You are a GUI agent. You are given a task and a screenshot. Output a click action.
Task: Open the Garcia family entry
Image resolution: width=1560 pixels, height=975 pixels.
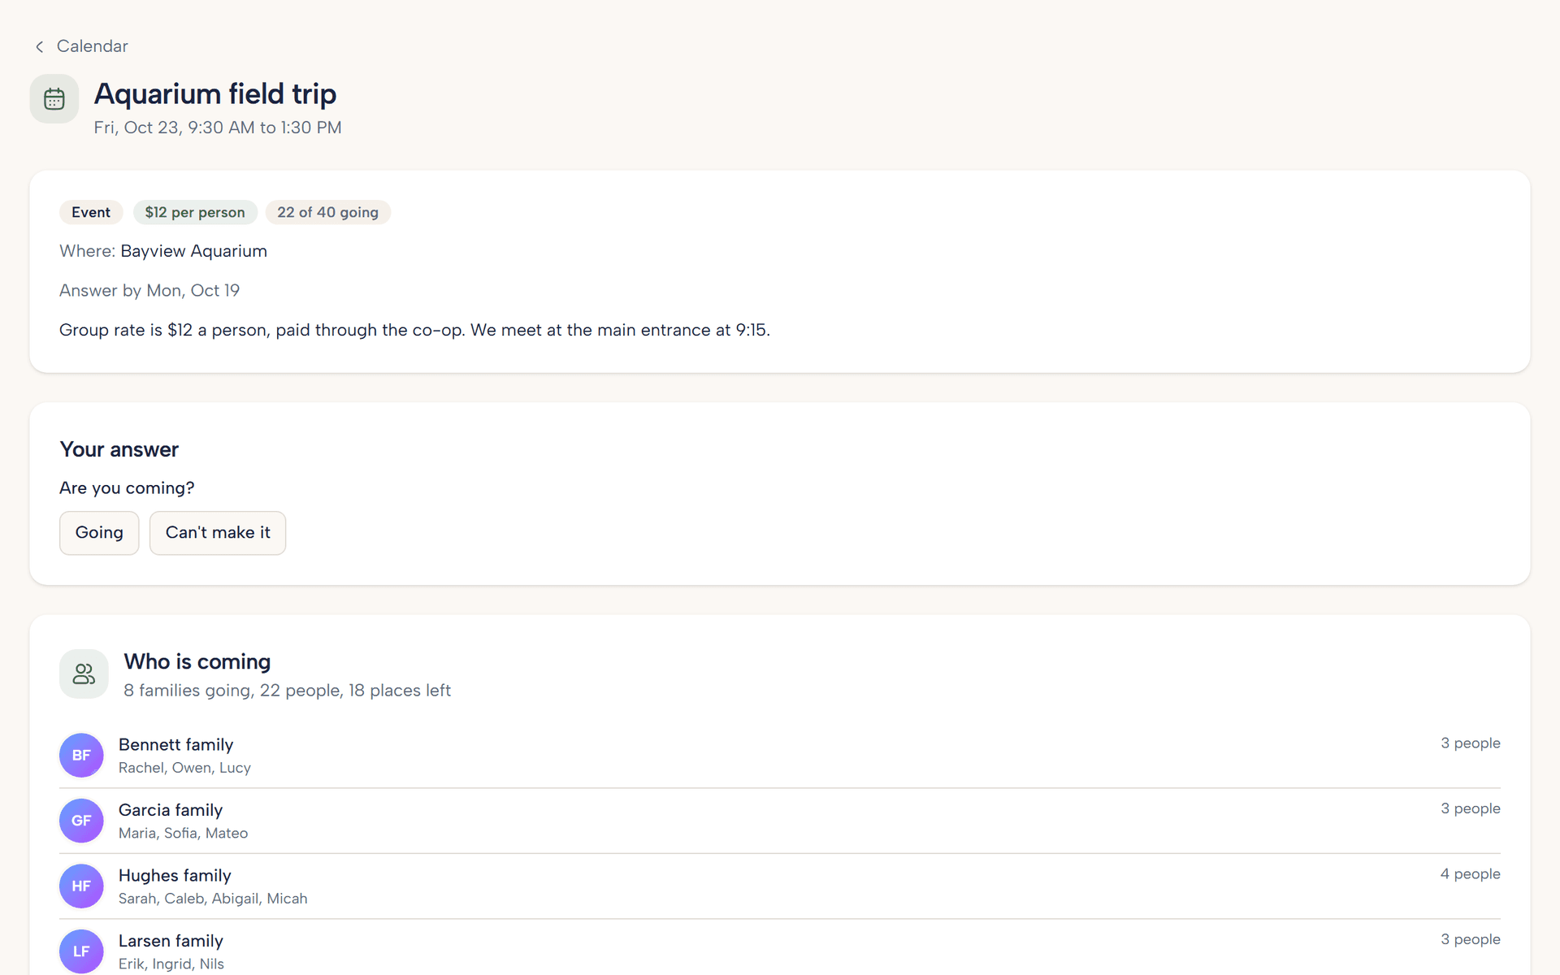point(780,821)
